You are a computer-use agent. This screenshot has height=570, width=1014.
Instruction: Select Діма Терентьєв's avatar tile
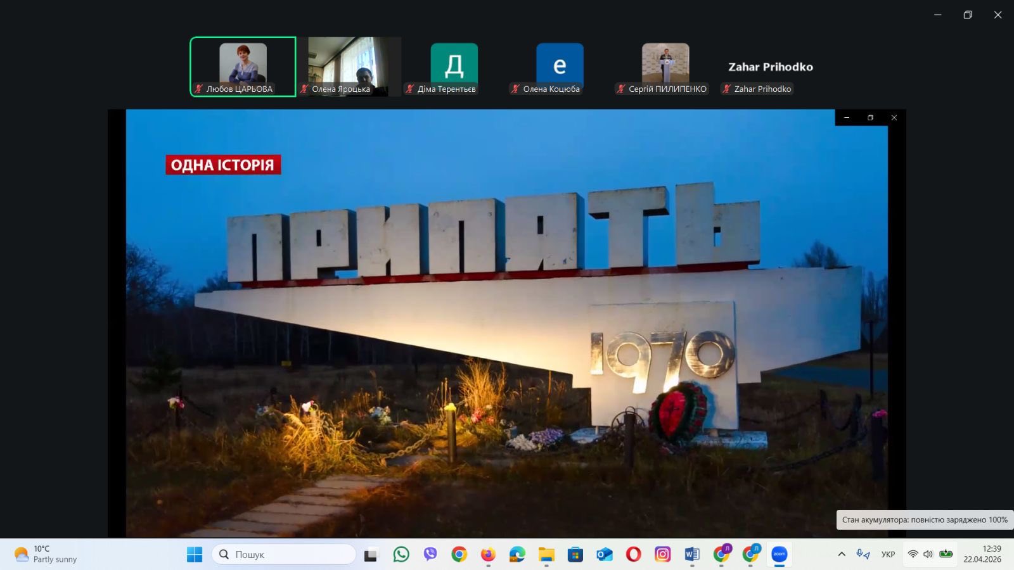454,66
